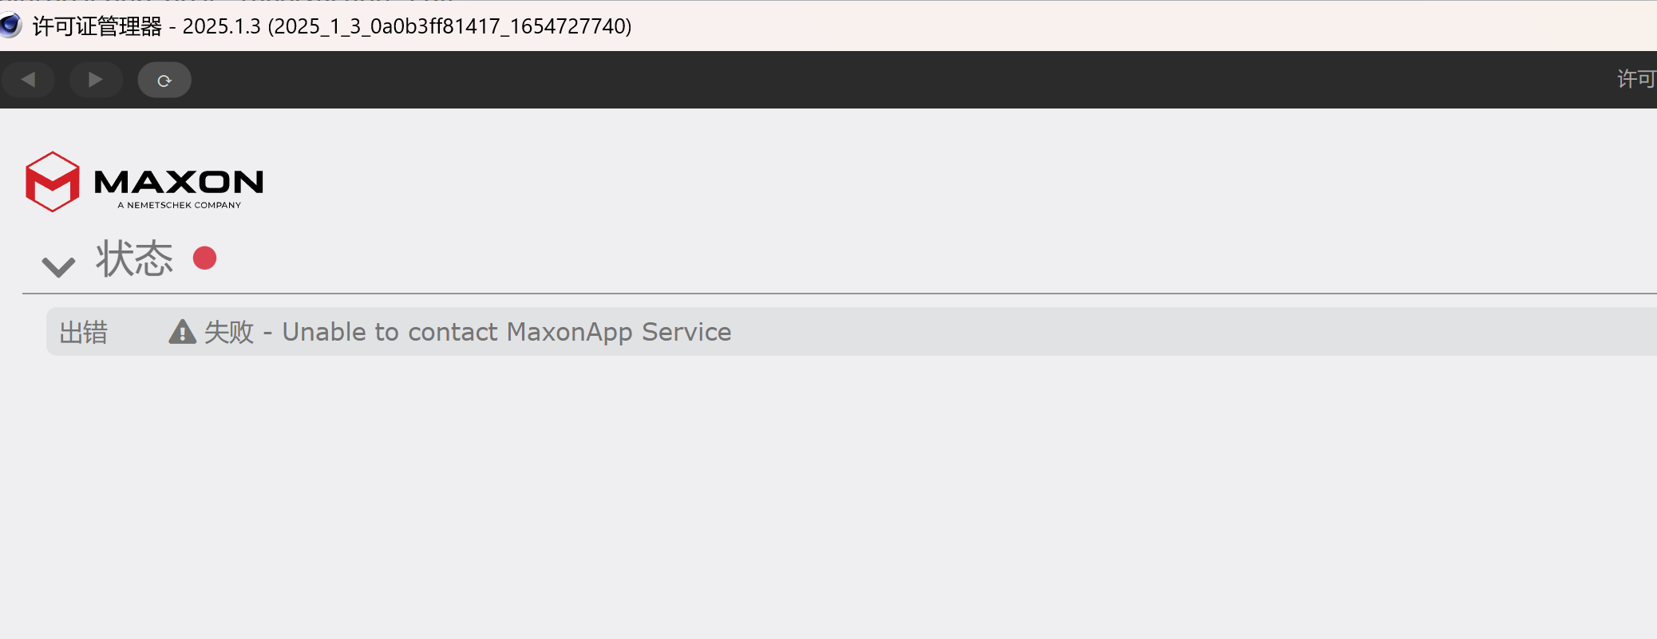Click the build ID in parentheses in title
The width and height of the screenshot is (1657, 639).
(449, 26)
